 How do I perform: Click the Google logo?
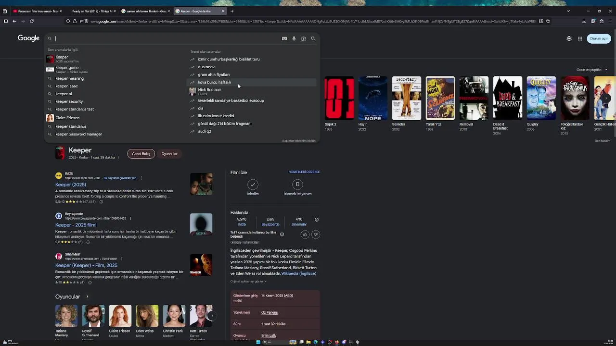[28, 38]
